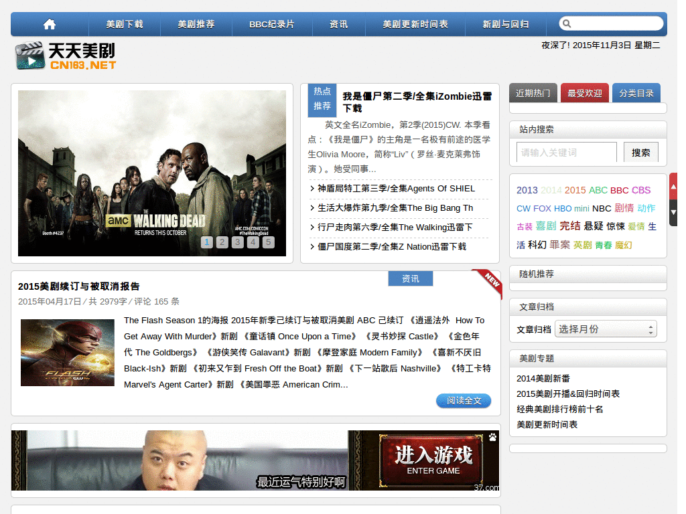
Task: Select the NBC tag
Action: pyautogui.click(x=602, y=209)
